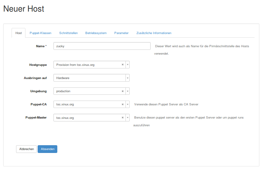
Task: Expand the Hostgruppe dropdown arrow
Action: coord(127,65)
